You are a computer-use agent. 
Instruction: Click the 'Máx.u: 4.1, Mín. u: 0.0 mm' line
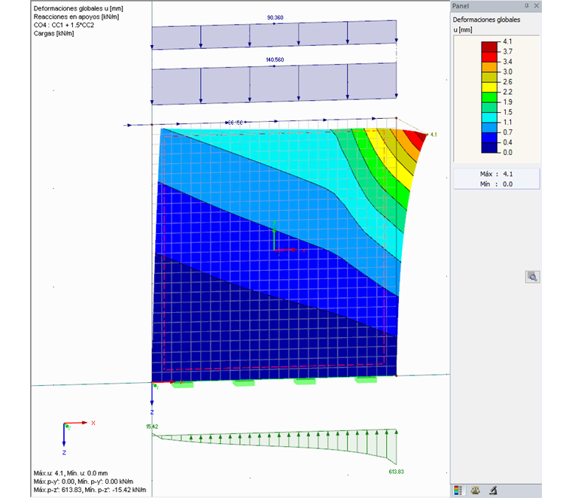[71, 473]
